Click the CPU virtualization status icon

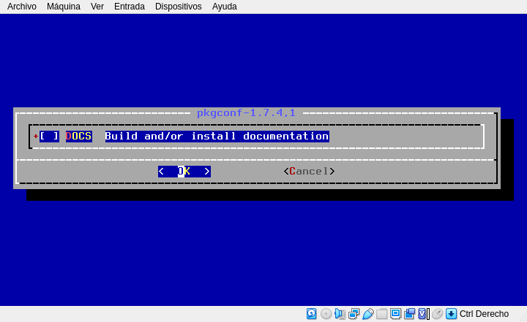pos(424,314)
